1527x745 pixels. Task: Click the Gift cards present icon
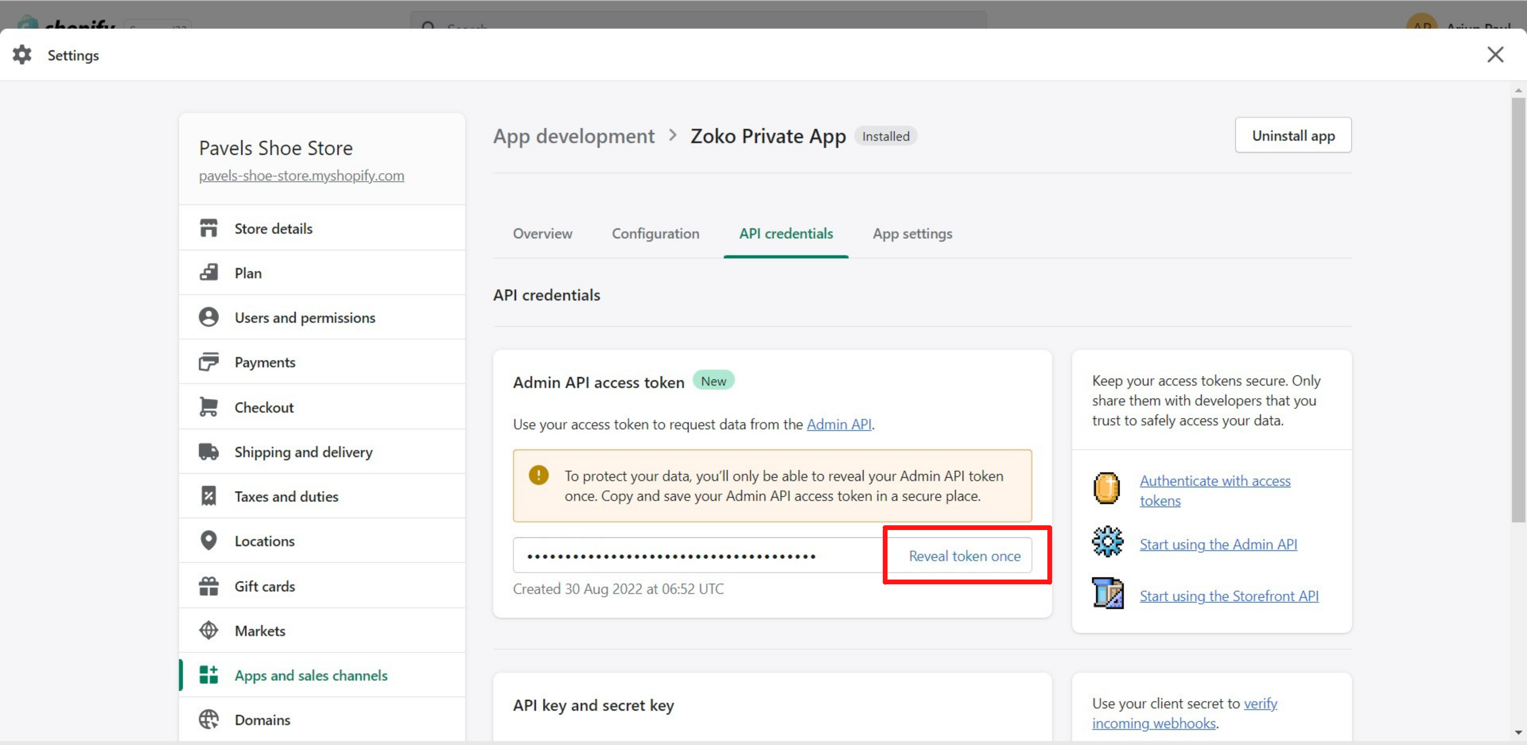click(x=209, y=586)
